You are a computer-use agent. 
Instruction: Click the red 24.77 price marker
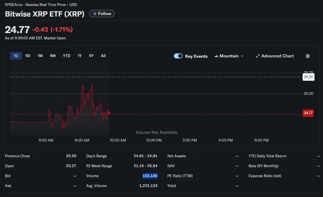(308, 113)
